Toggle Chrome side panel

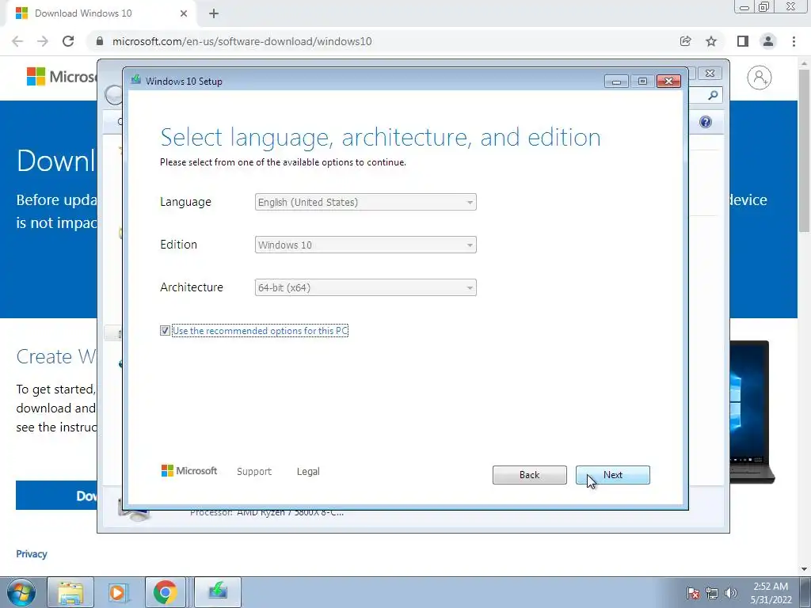(x=743, y=41)
